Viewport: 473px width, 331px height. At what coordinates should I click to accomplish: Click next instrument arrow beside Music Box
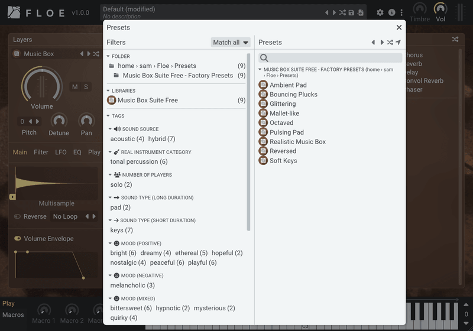click(x=89, y=54)
